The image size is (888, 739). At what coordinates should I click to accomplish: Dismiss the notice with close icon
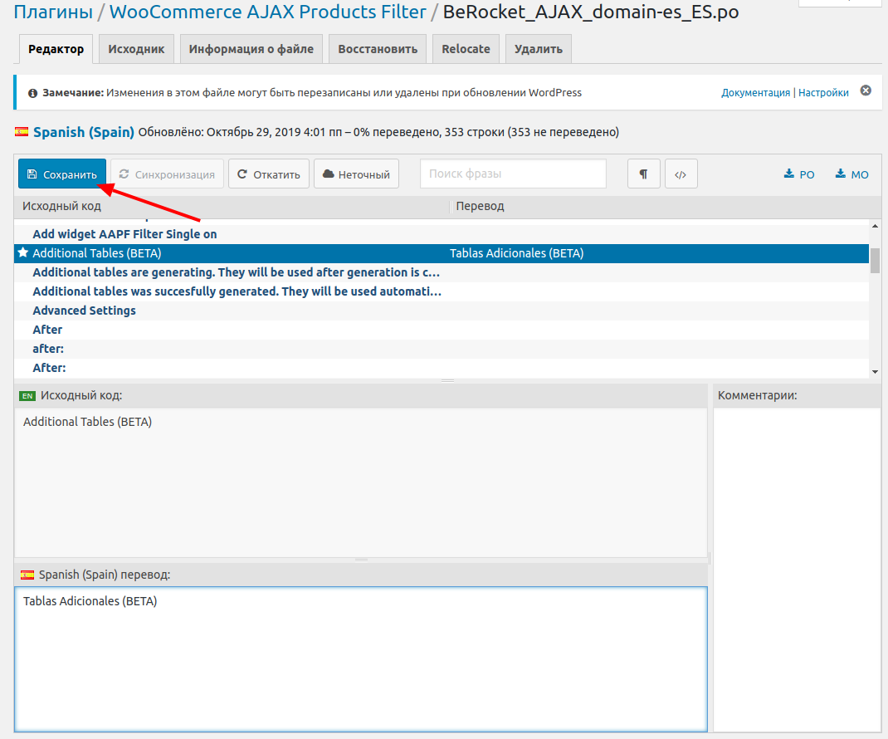866,91
